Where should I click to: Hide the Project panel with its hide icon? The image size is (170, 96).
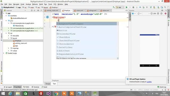click(41, 10)
